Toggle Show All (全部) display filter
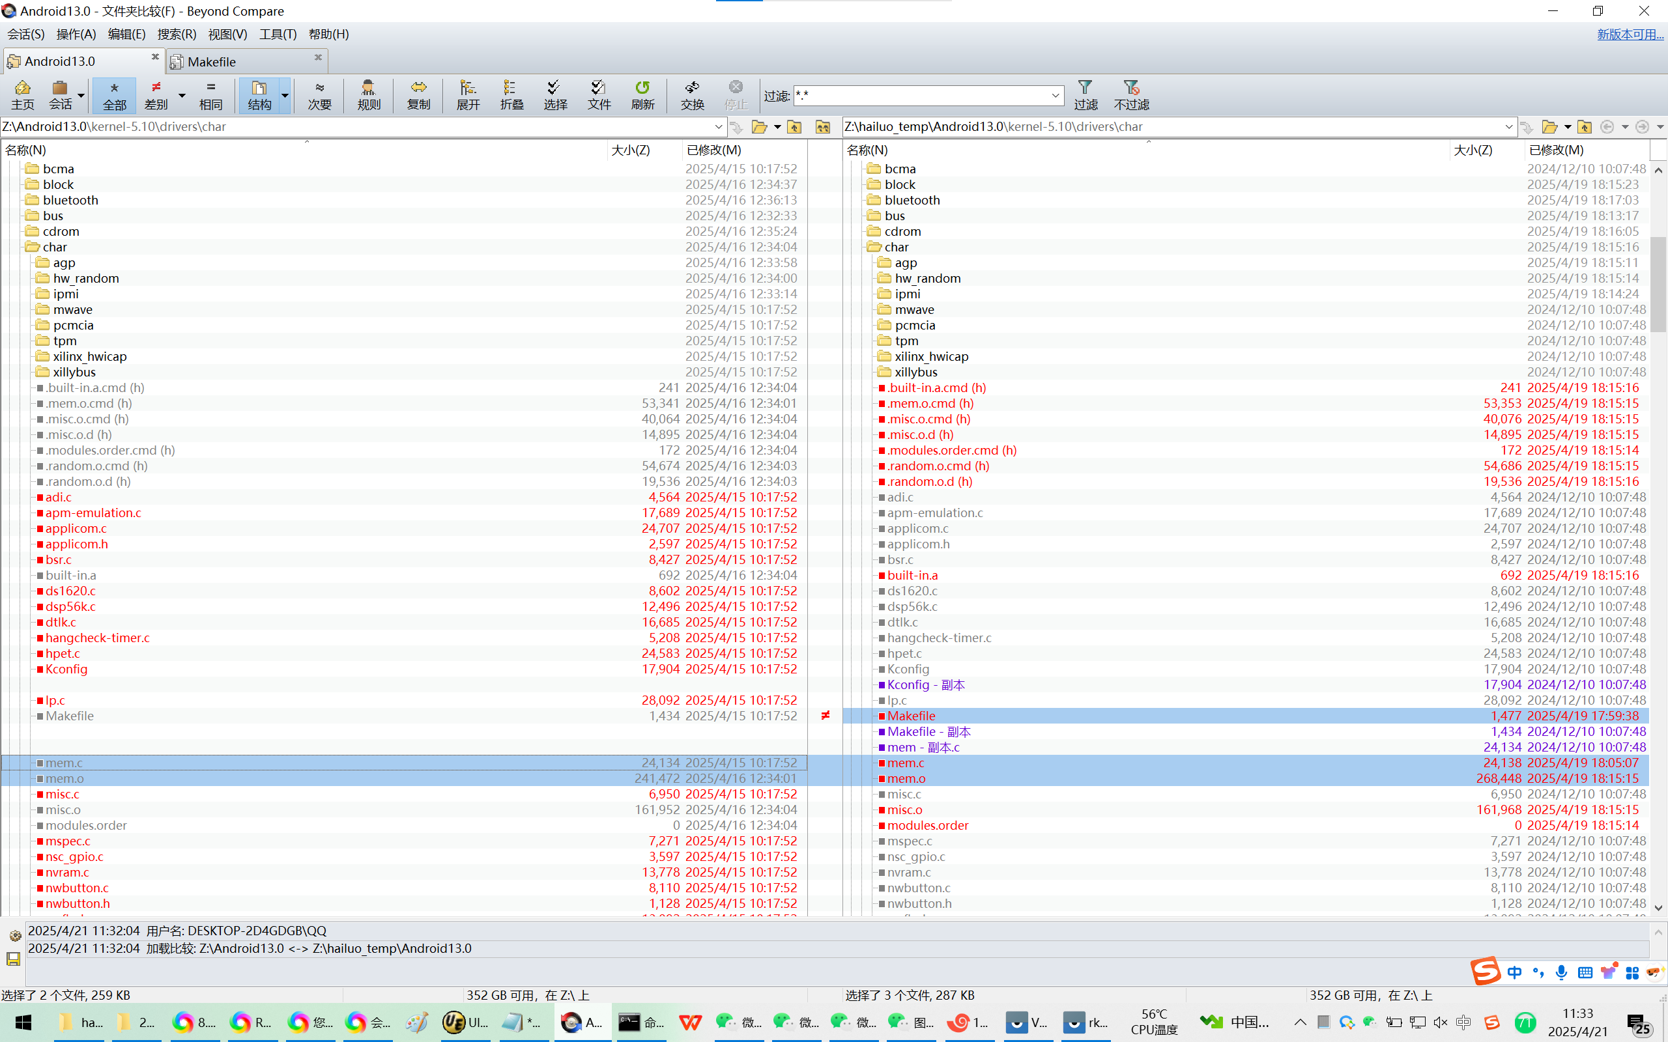Viewport: 1668px width, 1042px height. tap(115, 95)
